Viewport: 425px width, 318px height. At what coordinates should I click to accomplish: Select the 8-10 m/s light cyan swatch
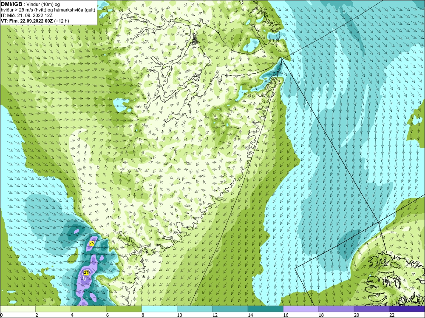pos(159,309)
